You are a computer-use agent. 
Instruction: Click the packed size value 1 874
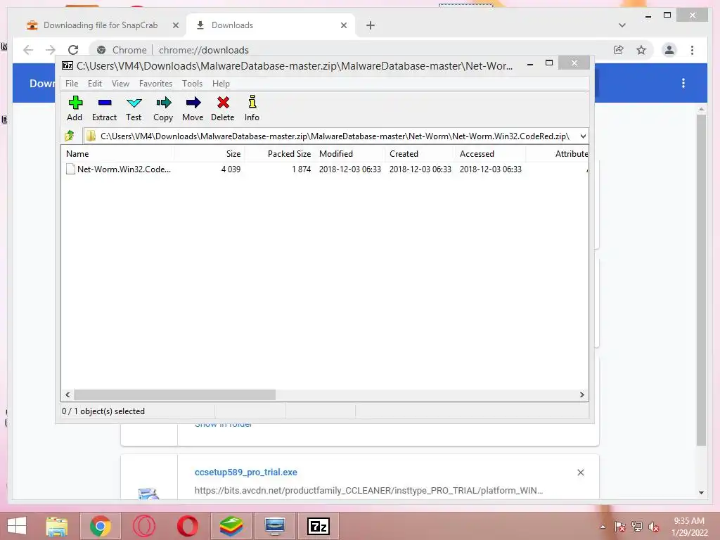tap(301, 169)
